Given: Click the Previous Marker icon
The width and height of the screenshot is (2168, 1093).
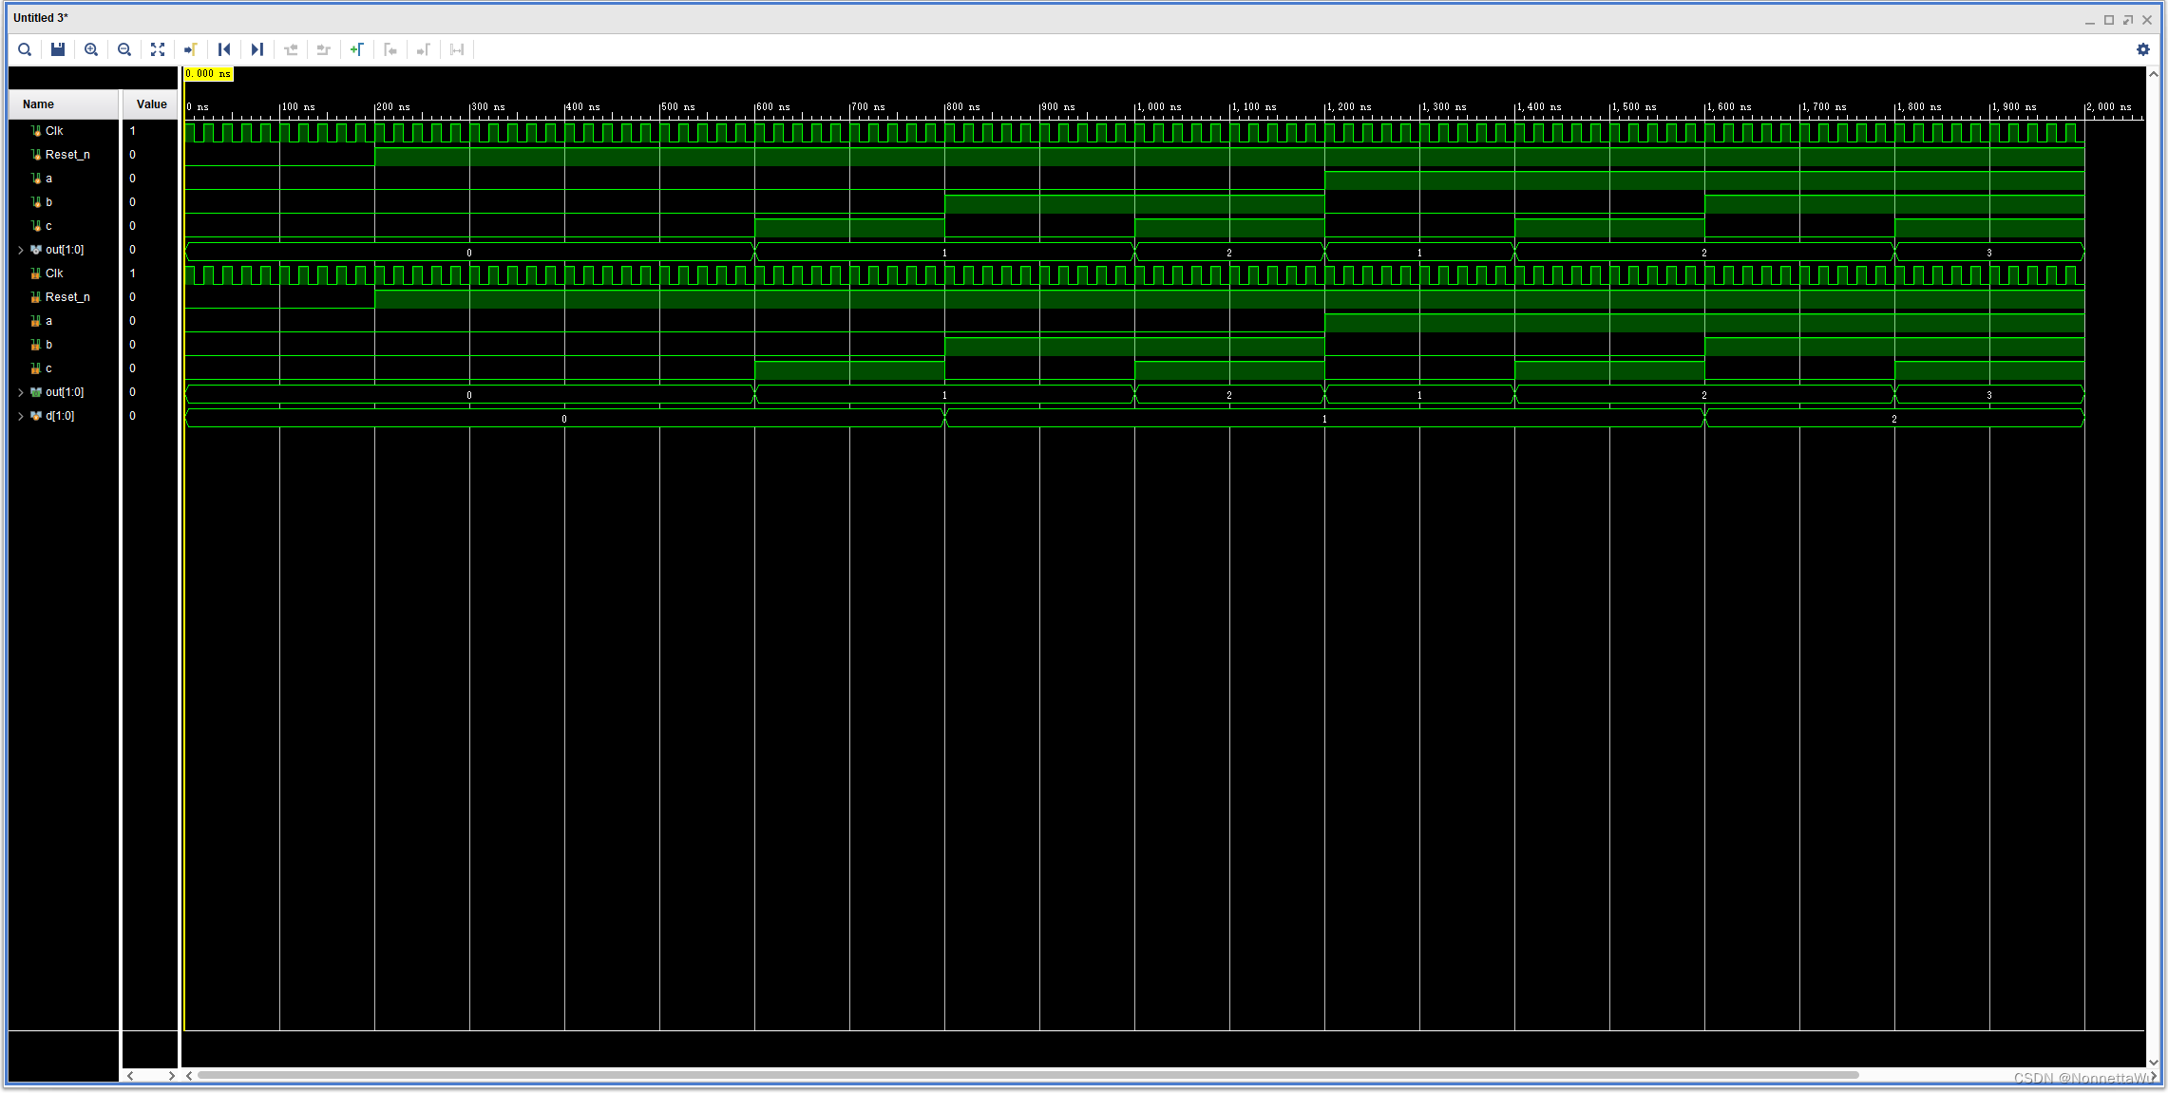Looking at the screenshot, I should 390,49.
